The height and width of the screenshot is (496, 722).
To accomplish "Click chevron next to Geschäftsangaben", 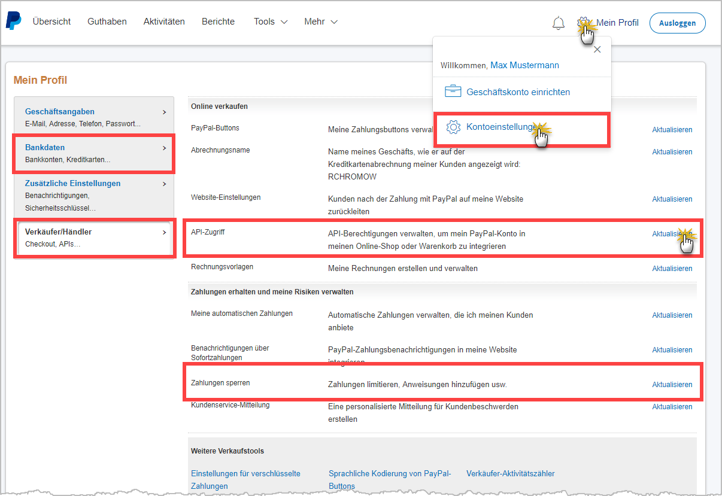I will [x=164, y=112].
